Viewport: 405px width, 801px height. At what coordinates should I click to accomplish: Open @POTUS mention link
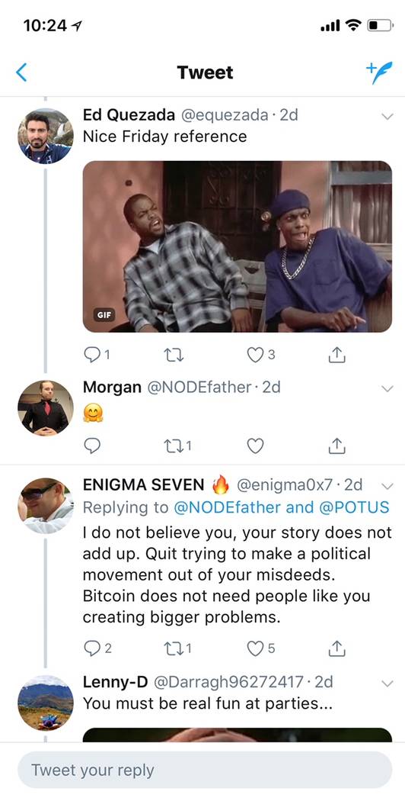354,507
